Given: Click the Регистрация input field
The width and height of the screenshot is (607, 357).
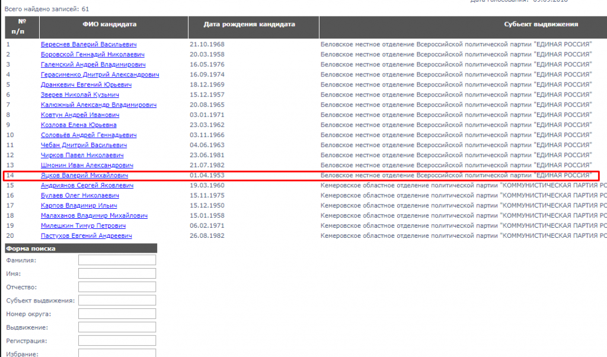Looking at the screenshot, I should point(117,341).
